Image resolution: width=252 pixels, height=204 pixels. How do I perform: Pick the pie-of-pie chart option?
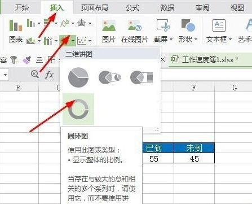[x=110, y=77]
